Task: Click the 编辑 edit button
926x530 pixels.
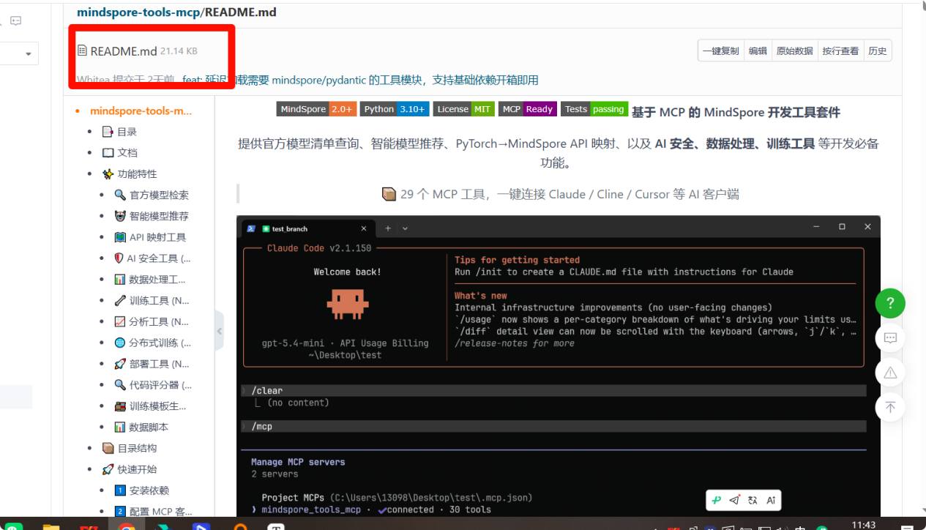Action: [x=758, y=51]
